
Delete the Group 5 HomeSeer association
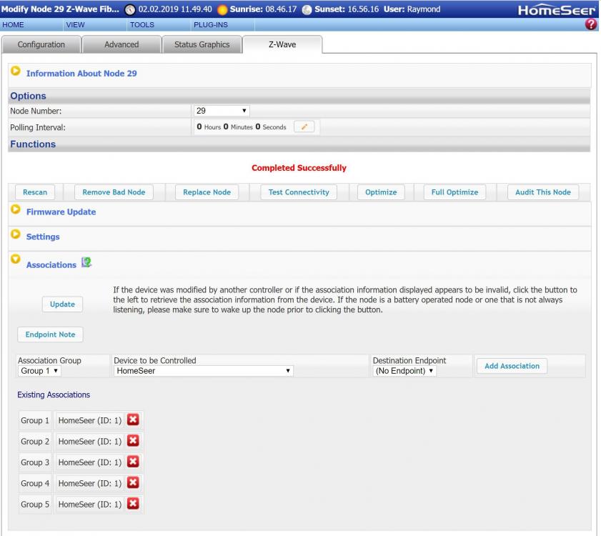pos(132,505)
